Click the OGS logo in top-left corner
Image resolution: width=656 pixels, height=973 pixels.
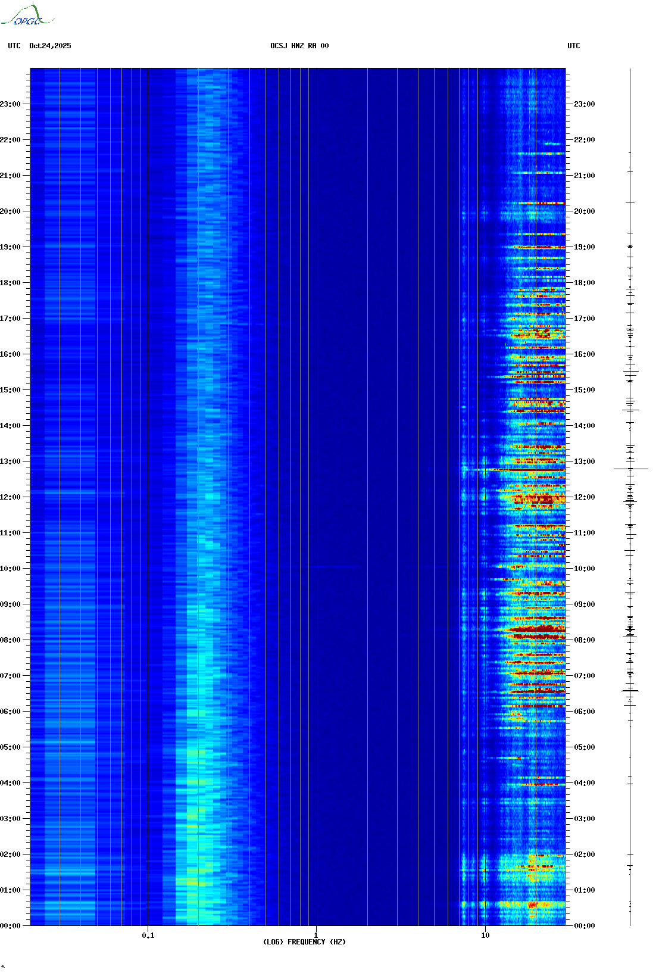[27, 15]
